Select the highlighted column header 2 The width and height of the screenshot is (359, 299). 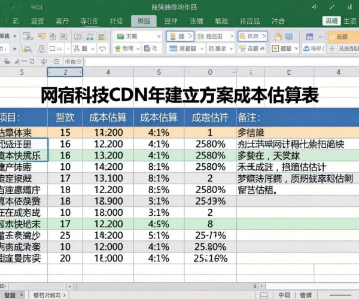[65, 72]
